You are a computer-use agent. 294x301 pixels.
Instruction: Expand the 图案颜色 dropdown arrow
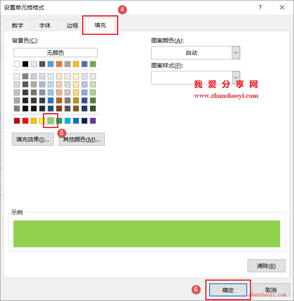click(x=236, y=53)
